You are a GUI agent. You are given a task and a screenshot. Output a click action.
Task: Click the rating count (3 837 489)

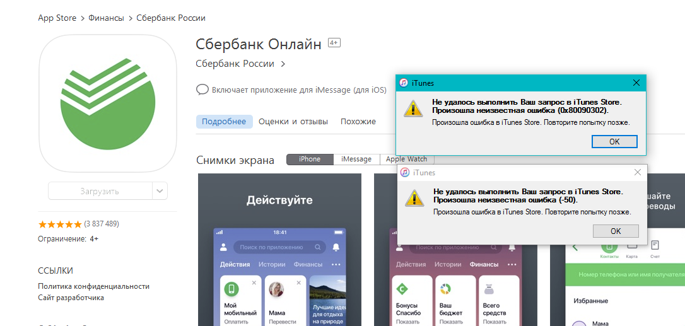(102, 224)
